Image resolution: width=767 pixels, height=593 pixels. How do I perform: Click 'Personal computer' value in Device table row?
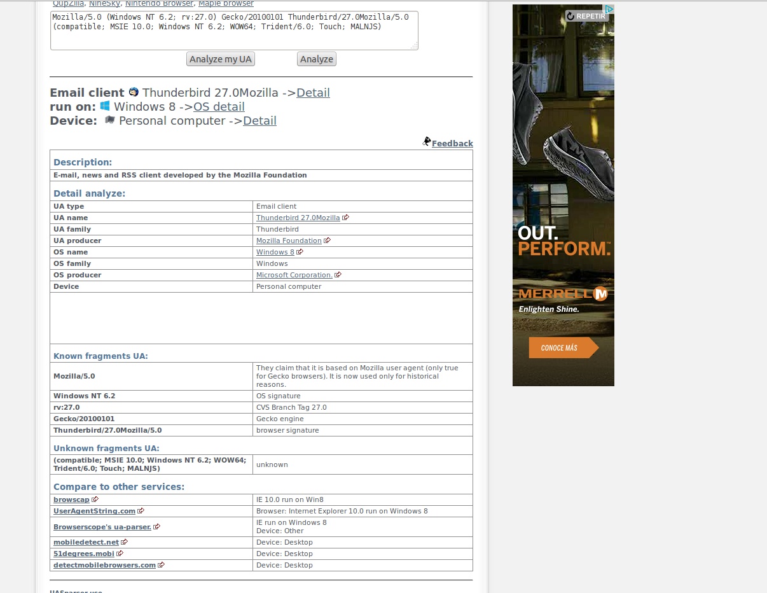[x=289, y=286]
